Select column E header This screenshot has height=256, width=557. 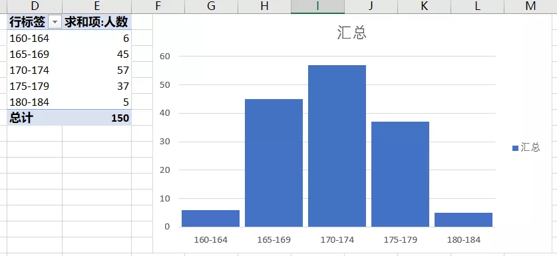pyautogui.click(x=96, y=6)
